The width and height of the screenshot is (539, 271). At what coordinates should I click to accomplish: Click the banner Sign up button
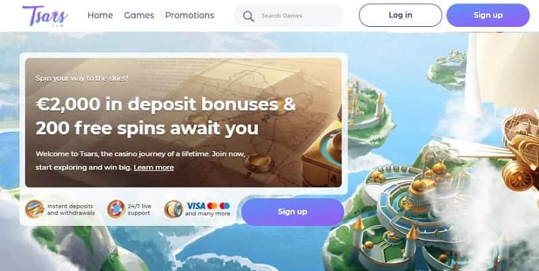pyautogui.click(x=292, y=212)
